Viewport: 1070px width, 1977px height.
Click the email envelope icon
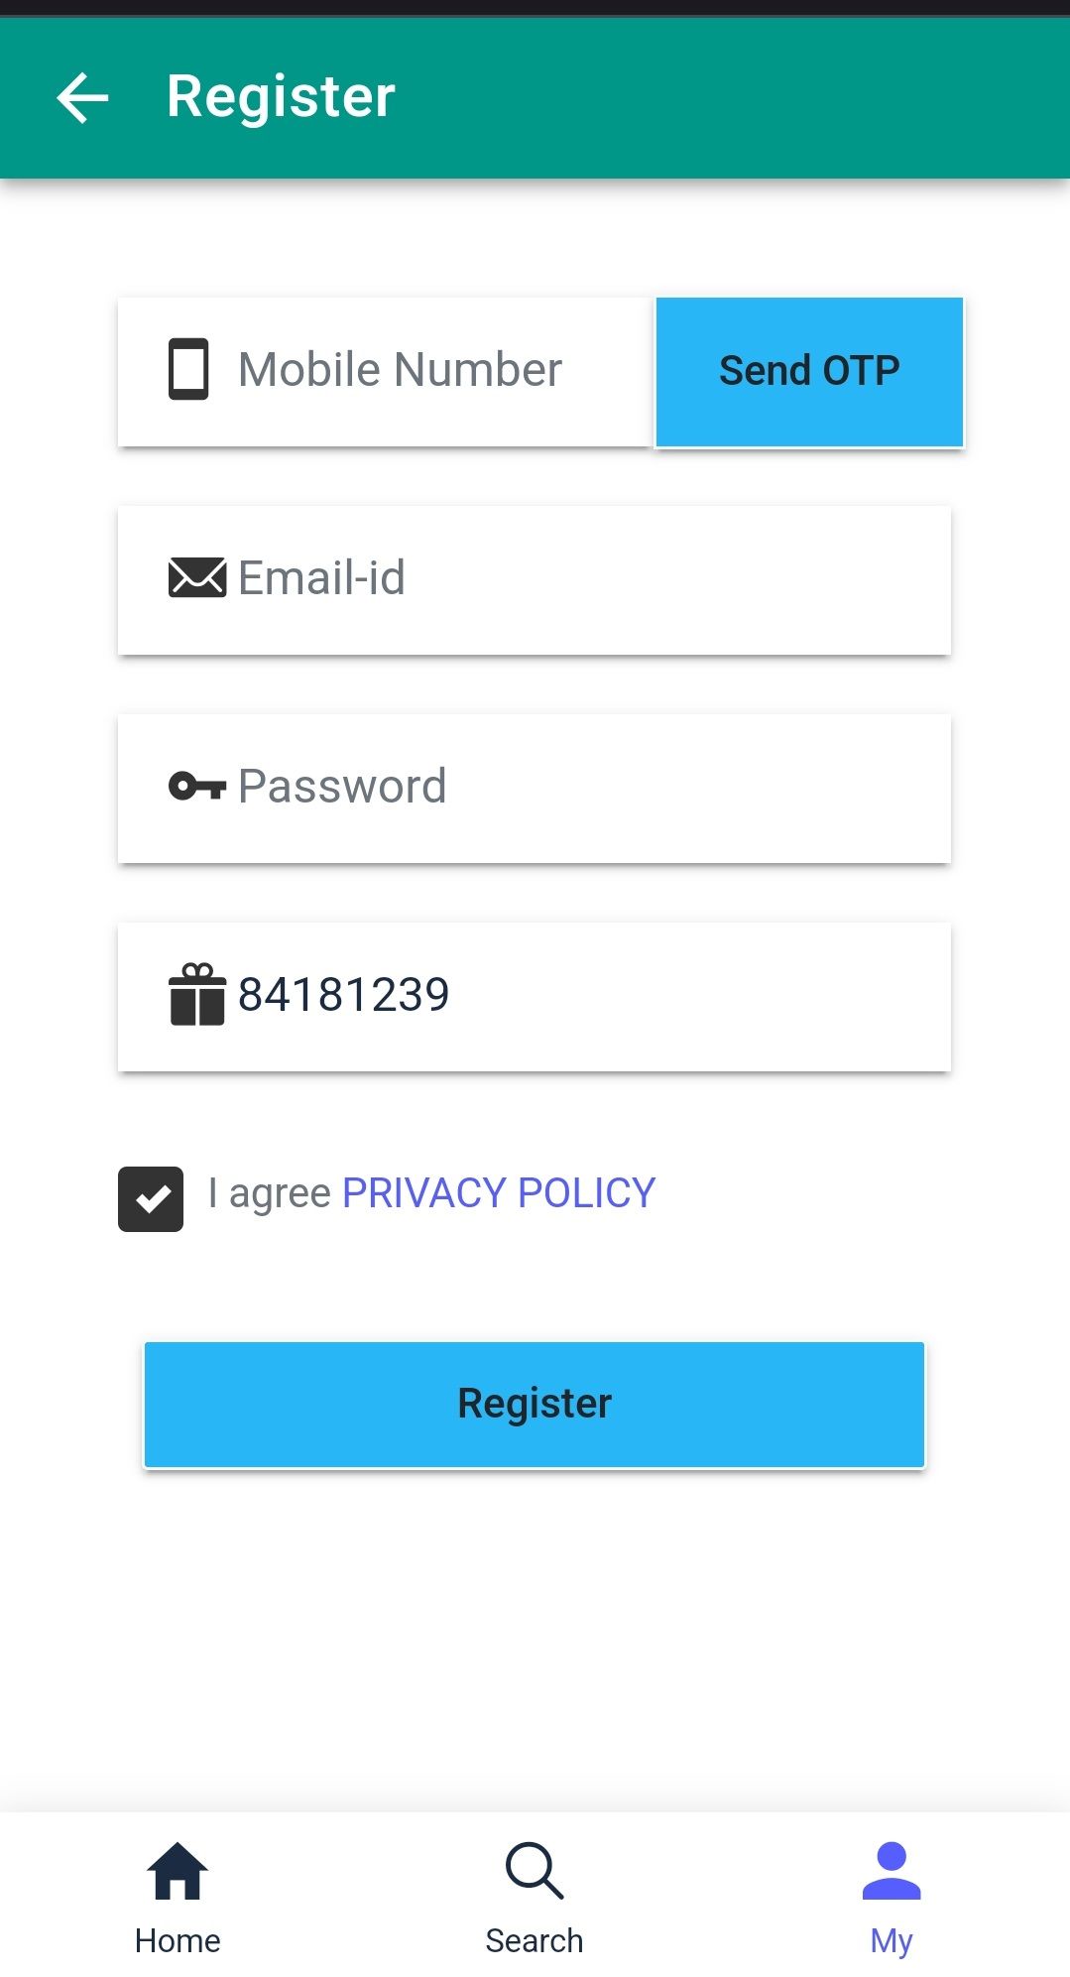point(196,577)
